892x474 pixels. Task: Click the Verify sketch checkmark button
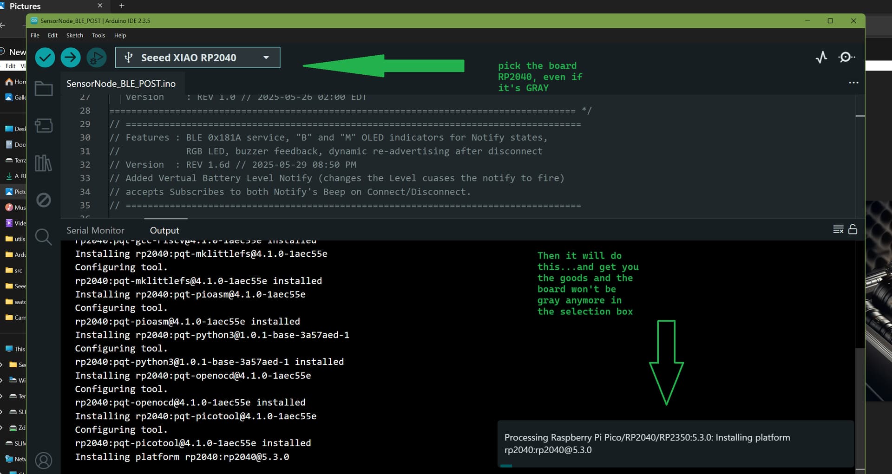click(45, 58)
